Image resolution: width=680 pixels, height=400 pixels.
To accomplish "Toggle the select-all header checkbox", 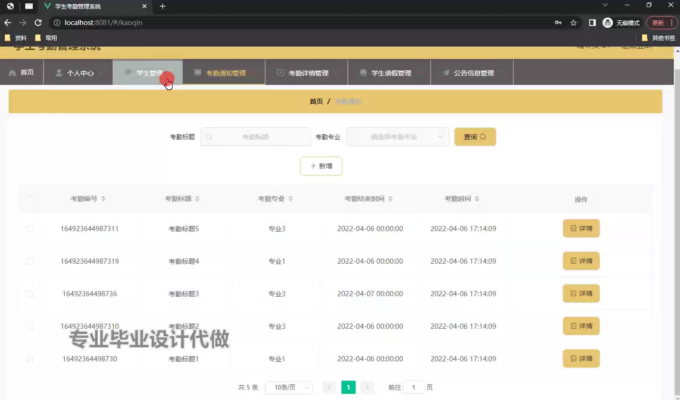I will point(30,199).
